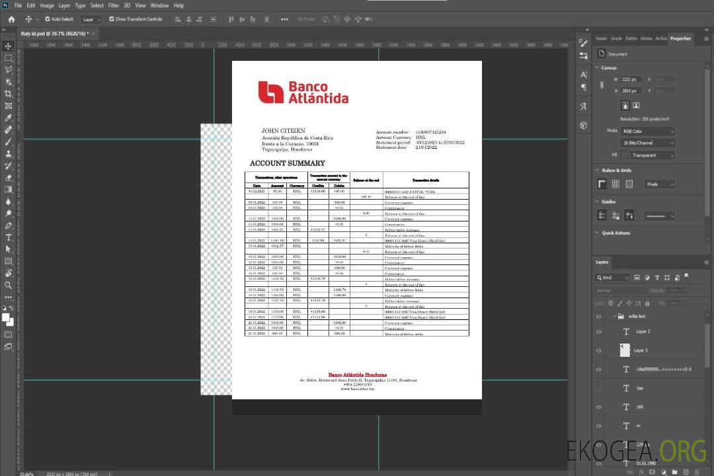The width and height of the screenshot is (714, 476).
Task: Click the Home icon in options bar
Action: 11,19
